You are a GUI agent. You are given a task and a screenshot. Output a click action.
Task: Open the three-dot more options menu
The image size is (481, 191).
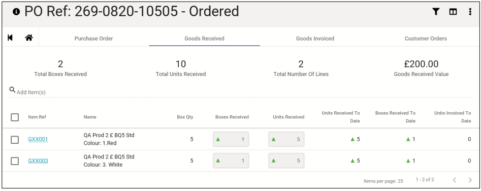tap(470, 12)
